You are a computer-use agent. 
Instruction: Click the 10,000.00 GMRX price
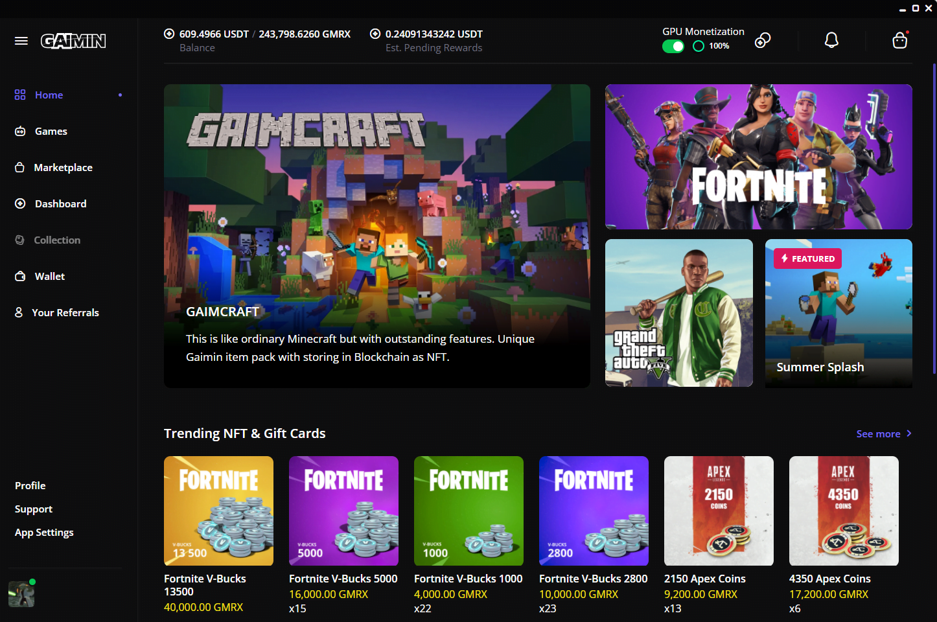coord(579,594)
